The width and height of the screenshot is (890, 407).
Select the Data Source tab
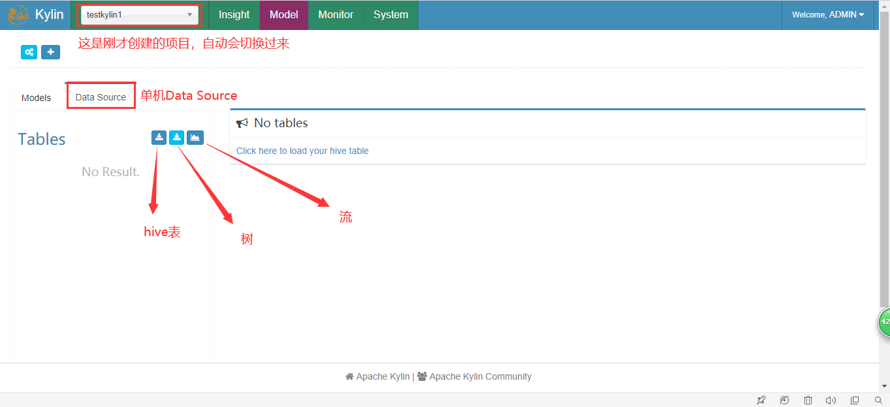click(x=101, y=97)
